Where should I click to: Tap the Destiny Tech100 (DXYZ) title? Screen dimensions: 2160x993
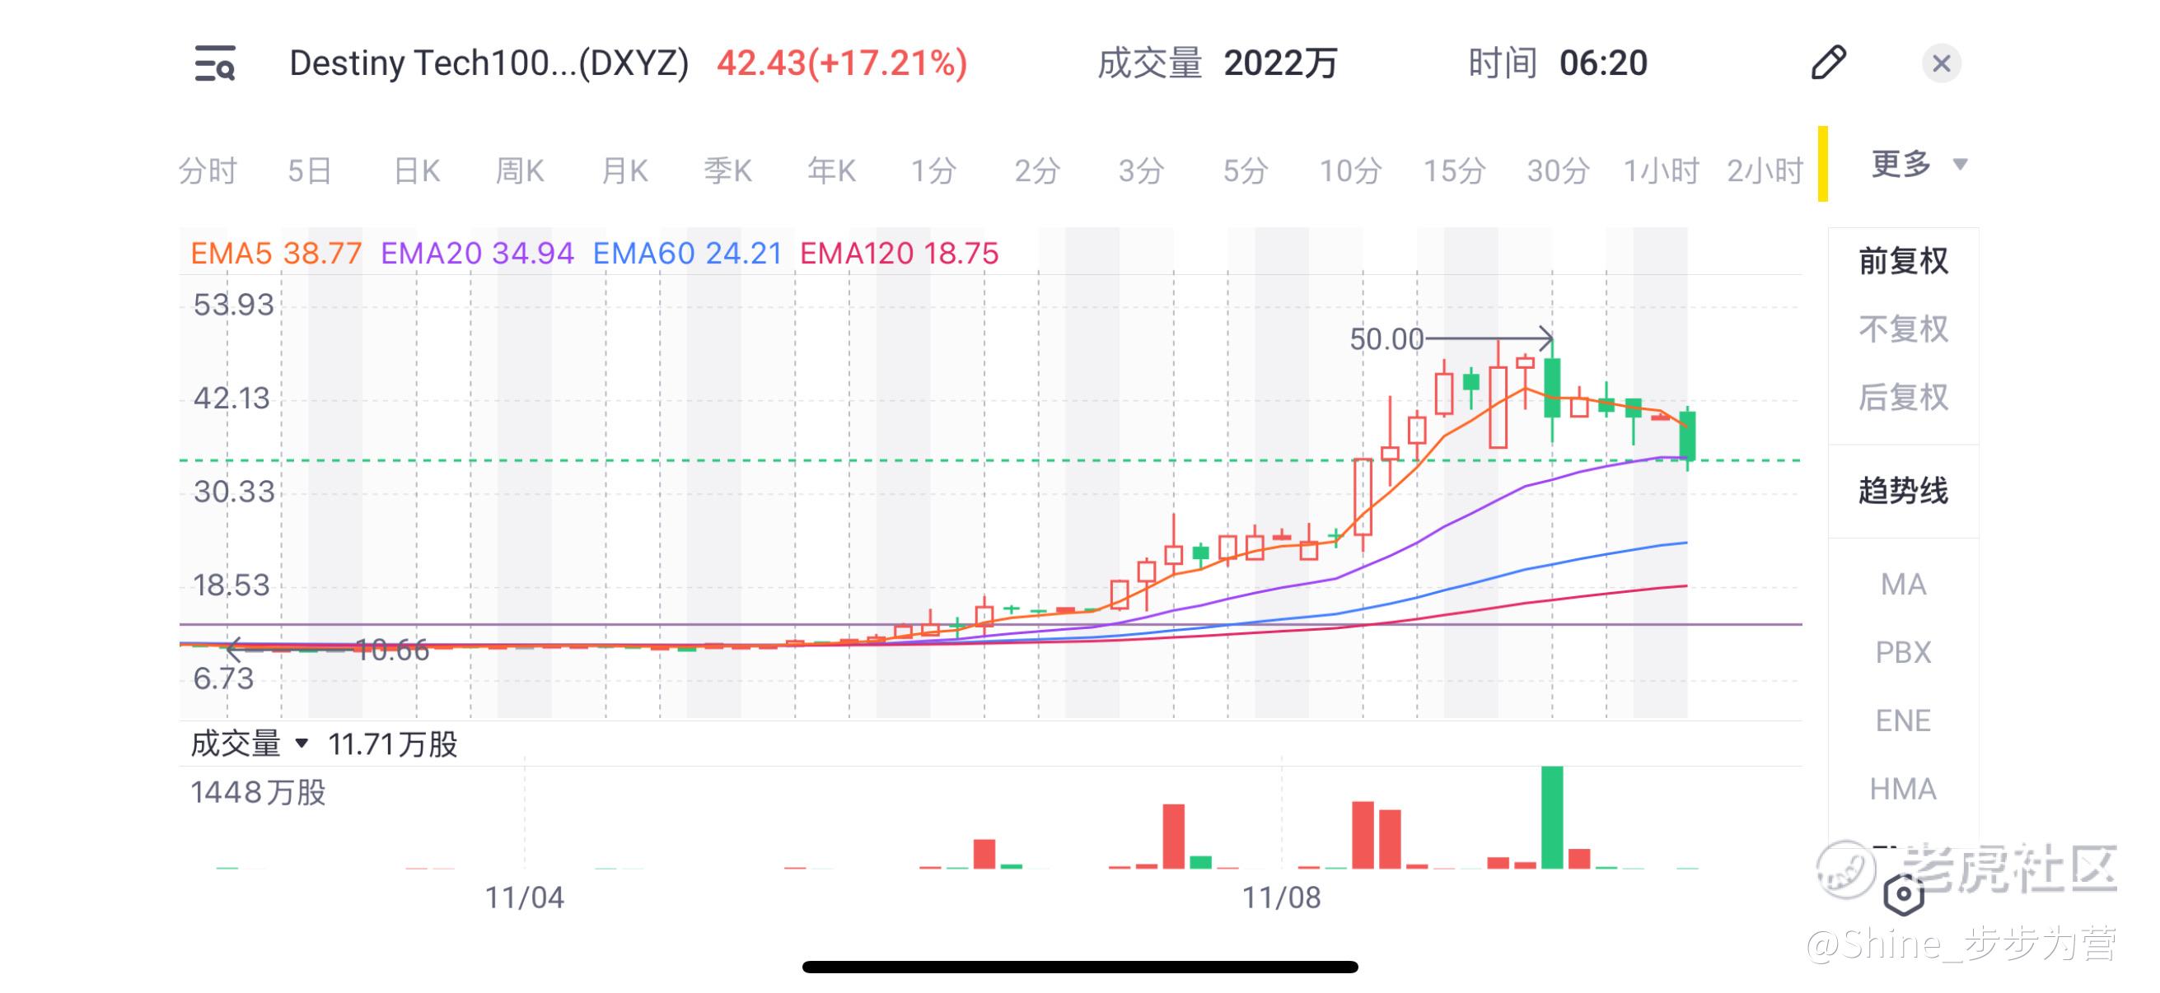tap(489, 63)
